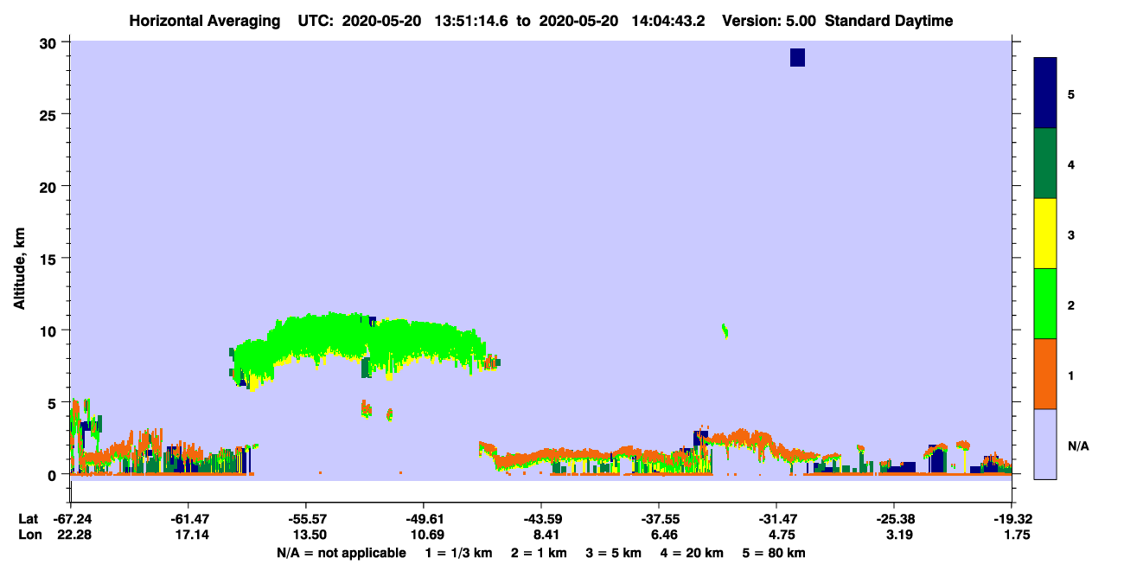This screenshot has height=577, width=1124.
Task: Click the 25 altitude tick label
Action: [49, 115]
